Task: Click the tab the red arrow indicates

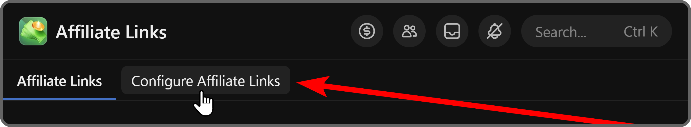Action: coord(206,80)
